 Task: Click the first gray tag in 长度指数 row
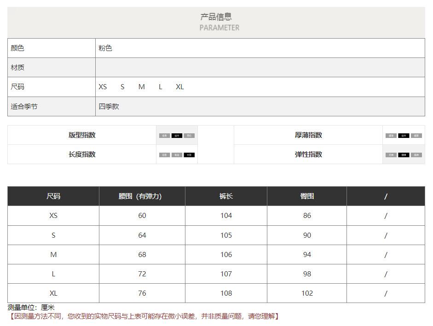pyautogui.click(x=164, y=155)
